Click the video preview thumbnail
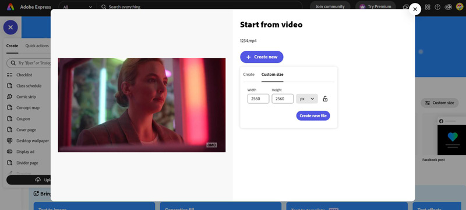 [x=142, y=105]
